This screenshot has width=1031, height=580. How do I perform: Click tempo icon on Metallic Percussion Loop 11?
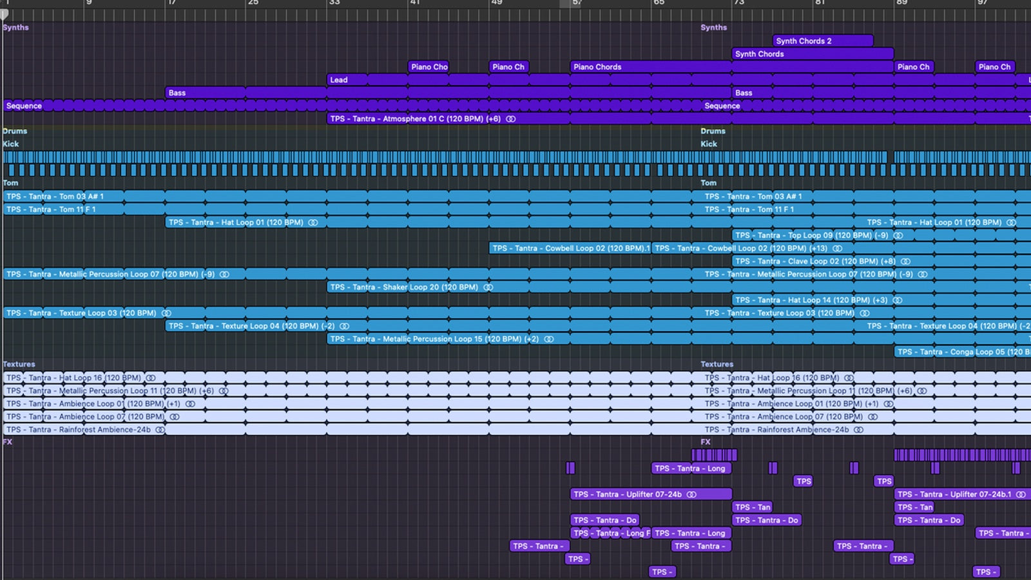(224, 391)
